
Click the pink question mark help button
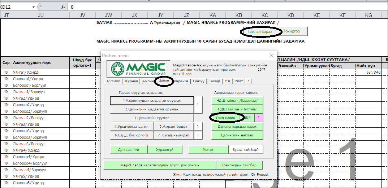pyautogui.click(x=259, y=118)
